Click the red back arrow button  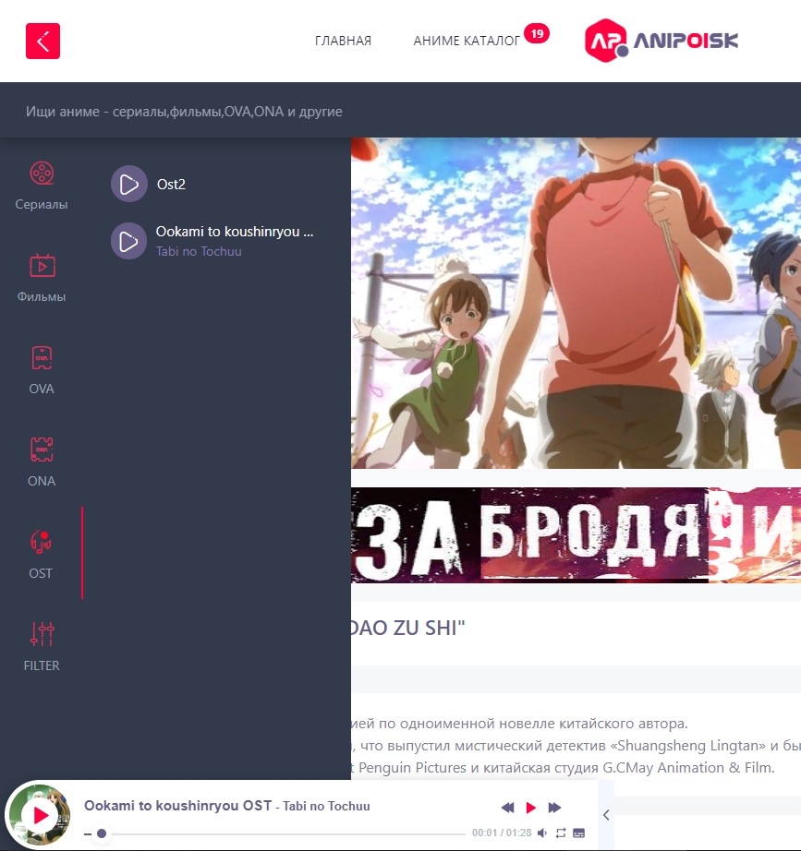(x=42, y=41)
